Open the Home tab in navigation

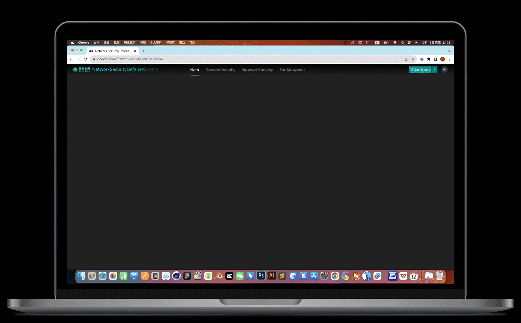(194, 70)
